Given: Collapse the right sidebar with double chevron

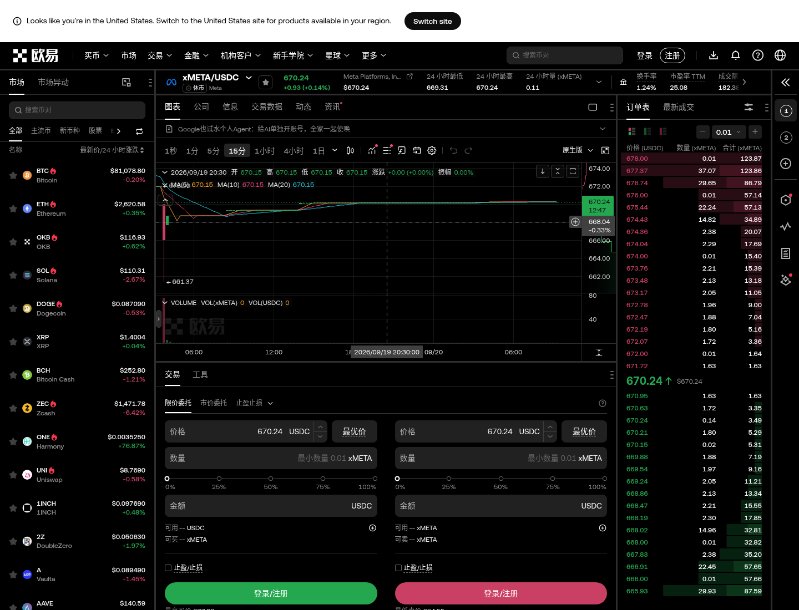Looking at the screenshot, I should 785,82.
